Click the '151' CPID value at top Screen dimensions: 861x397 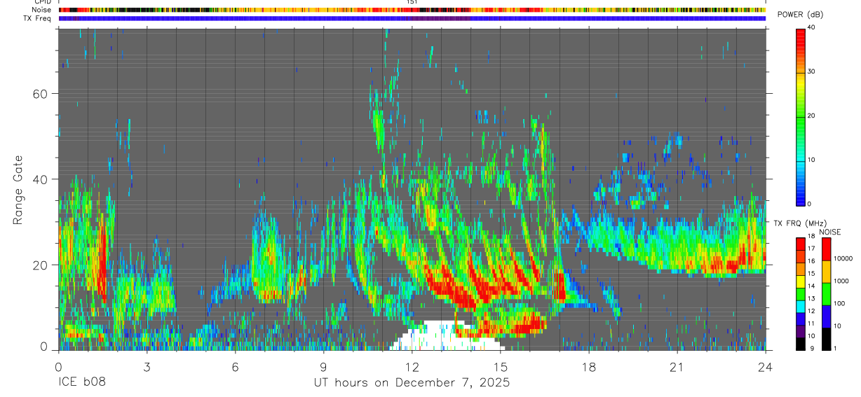click(412, 2)
